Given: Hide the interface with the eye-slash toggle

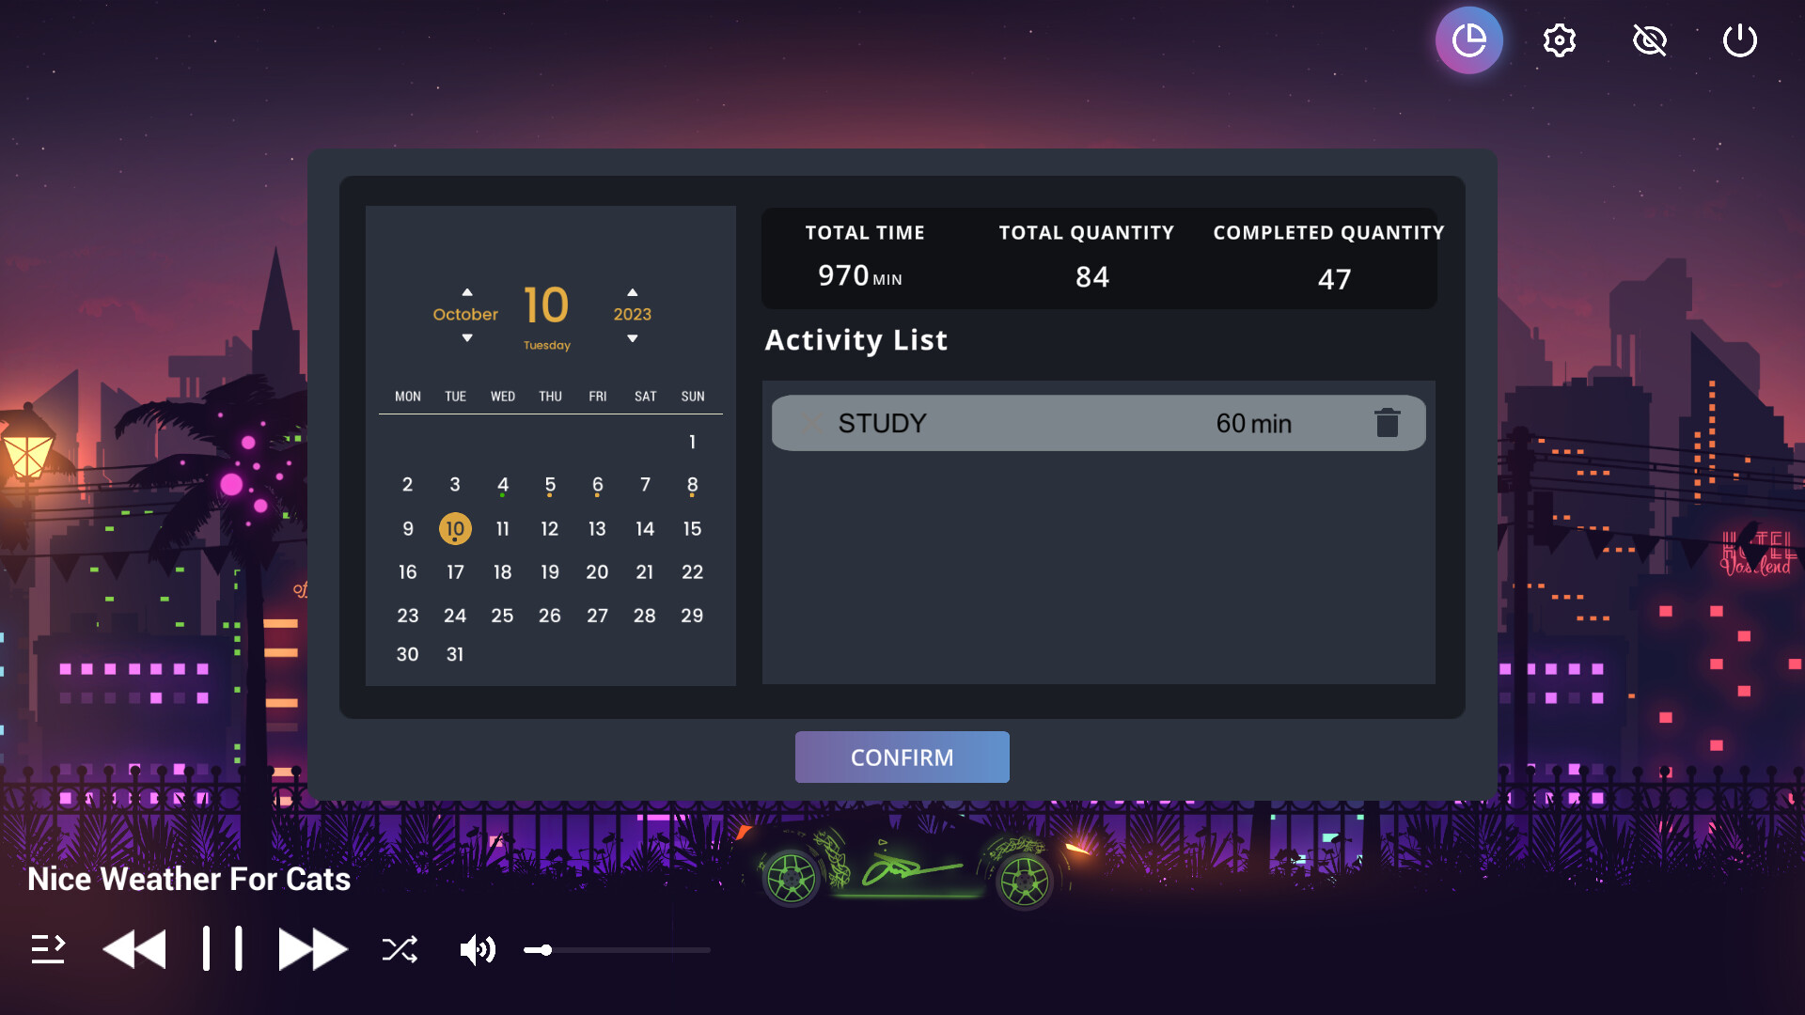Looking at the screenshot, I should (1650, 39).
